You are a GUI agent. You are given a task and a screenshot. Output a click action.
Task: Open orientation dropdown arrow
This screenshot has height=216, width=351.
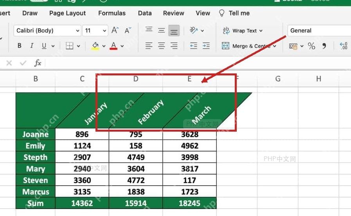point(202,31)
